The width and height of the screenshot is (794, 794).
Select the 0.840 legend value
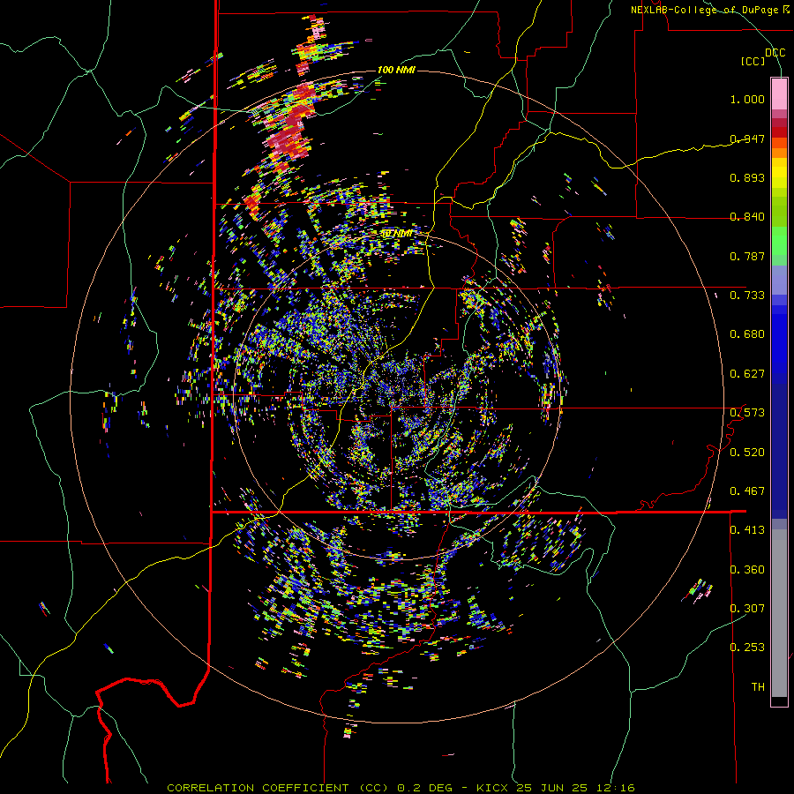point(747,216)
